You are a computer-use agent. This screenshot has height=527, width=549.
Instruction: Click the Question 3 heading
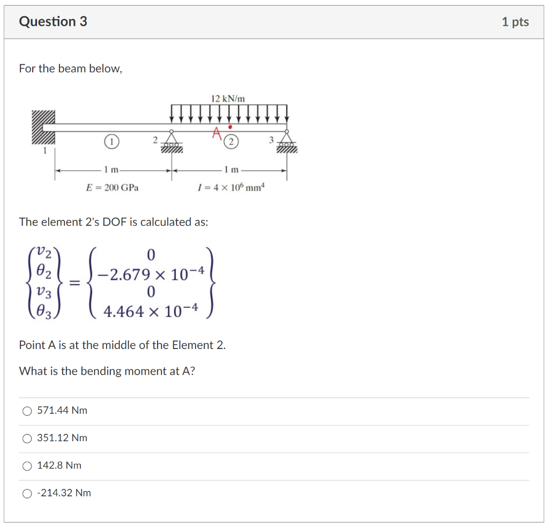[53, 21]
